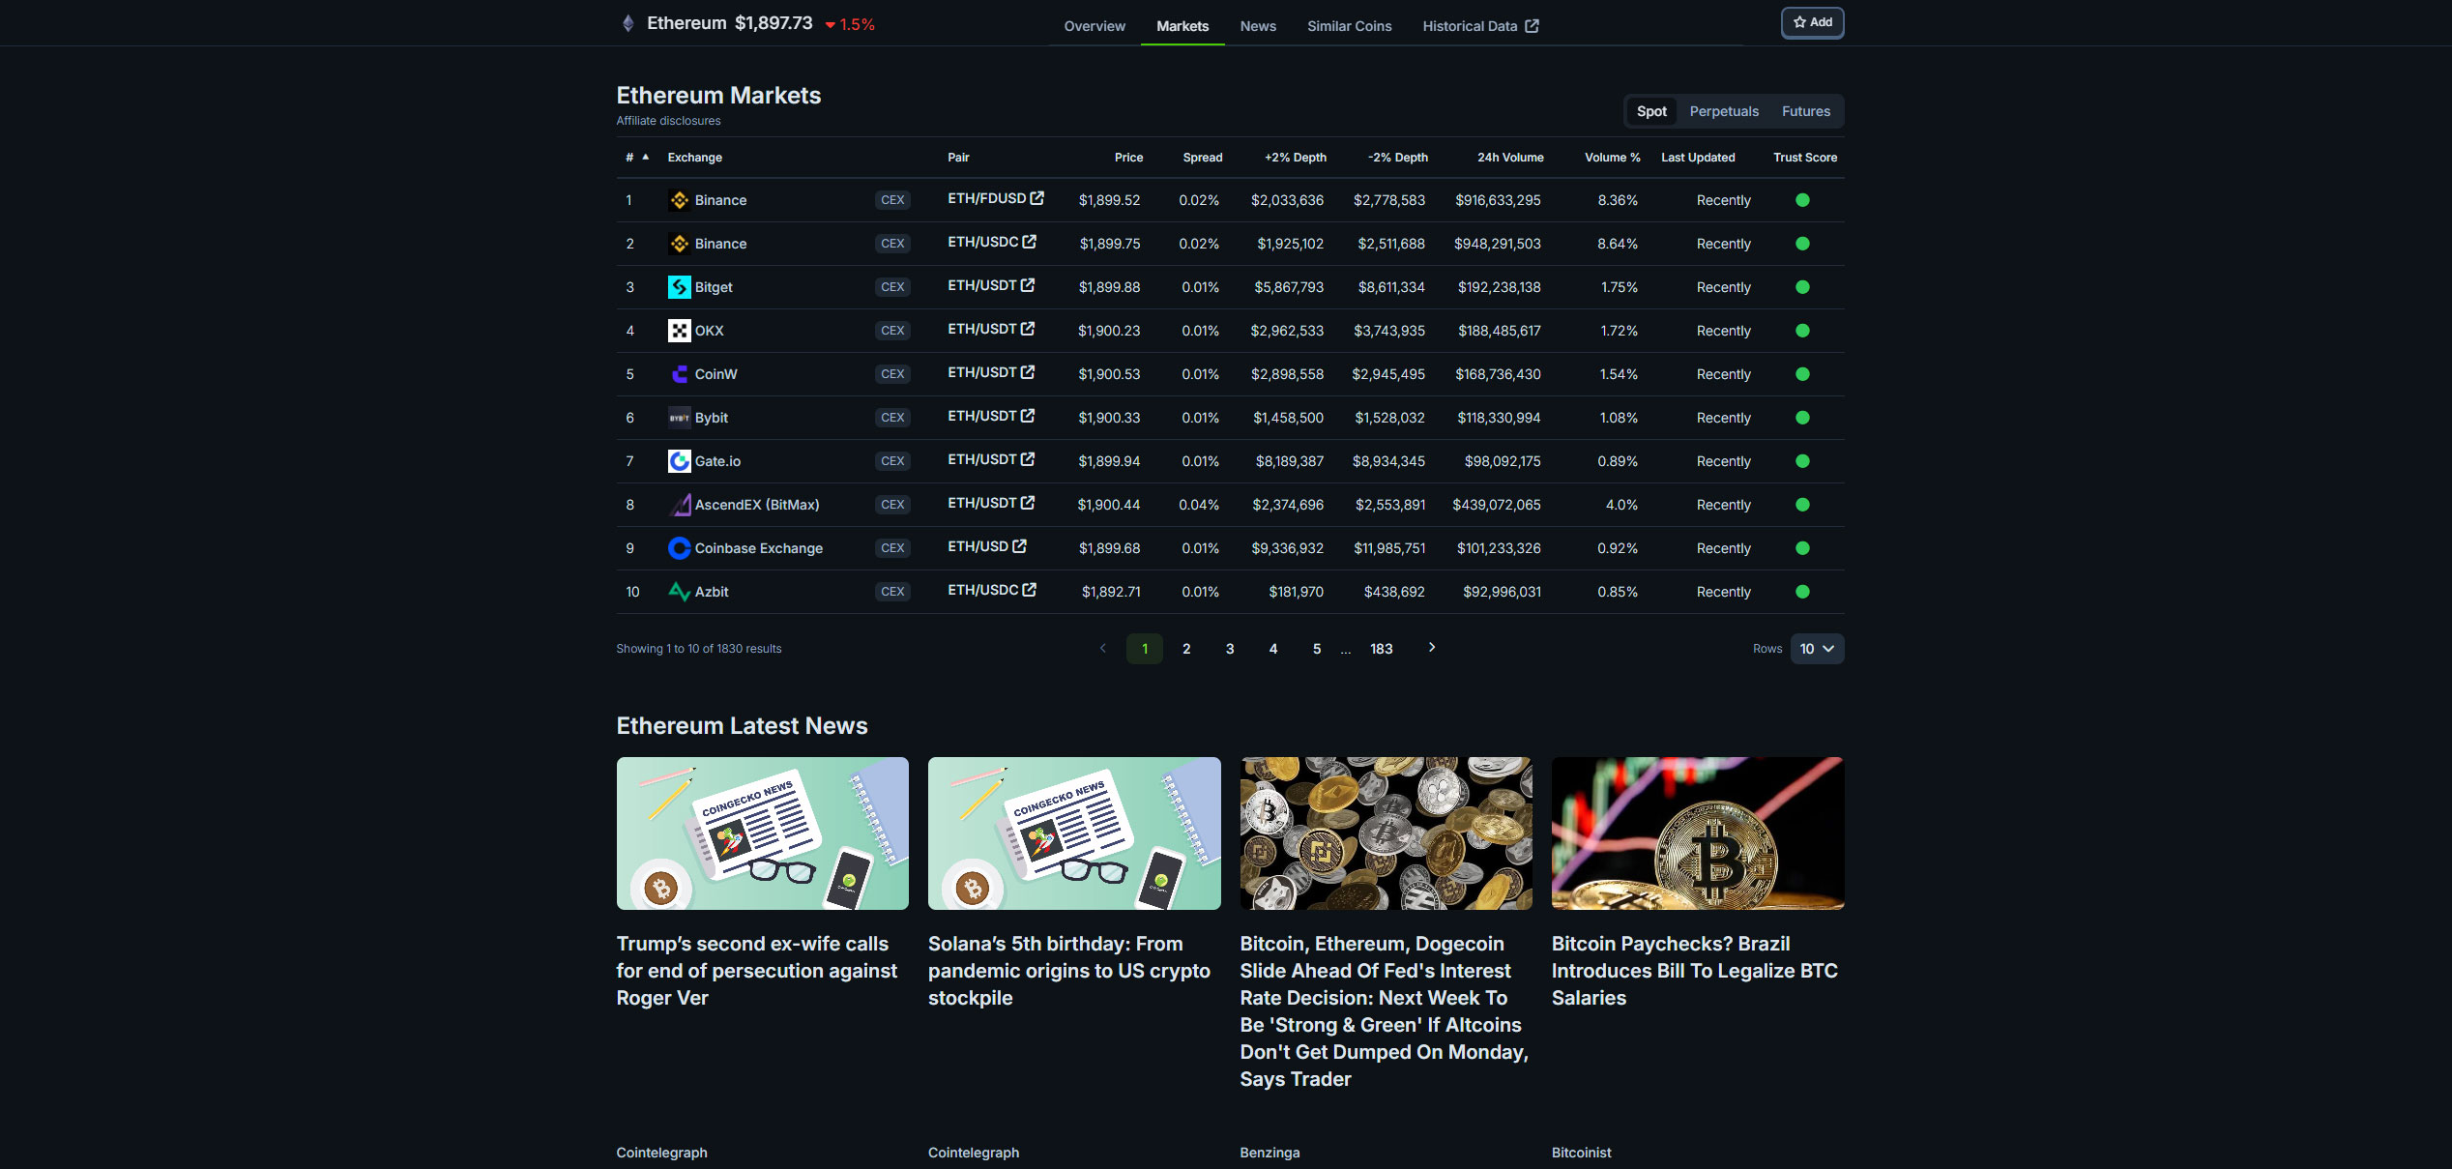Open the Historical Data external link icon
The image size is (2452, 1169).
pos(1532,26)
